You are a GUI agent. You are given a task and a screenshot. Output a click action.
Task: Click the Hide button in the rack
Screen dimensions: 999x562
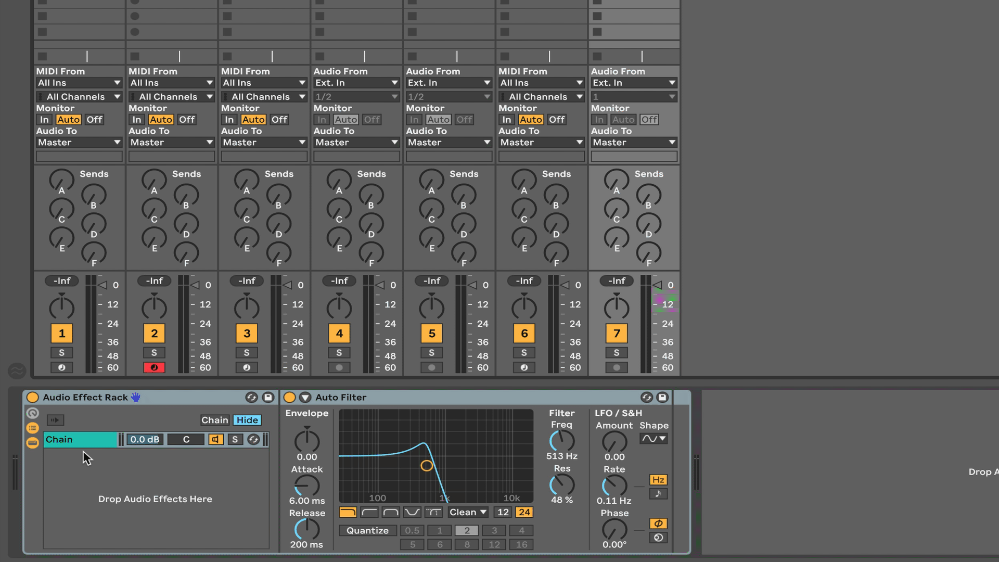(247, 420)
